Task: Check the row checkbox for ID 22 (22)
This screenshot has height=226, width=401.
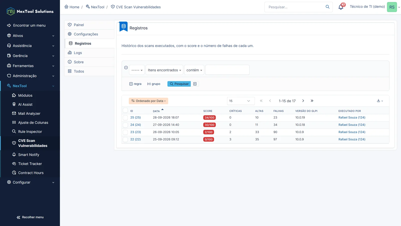Action: (x=125, y=139)
